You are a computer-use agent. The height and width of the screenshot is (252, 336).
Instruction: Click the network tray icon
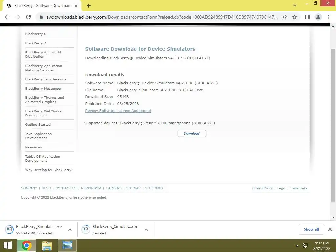click(305, 245)
